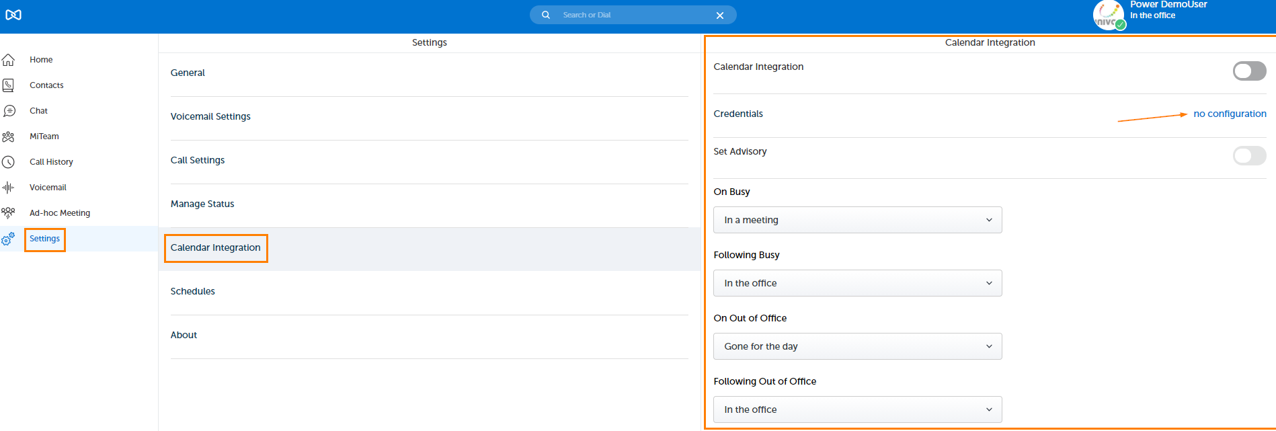The image size is (1276, 431).
Task: Toggle the Set Advisory switch
Action: click(x=1249, y=155)
